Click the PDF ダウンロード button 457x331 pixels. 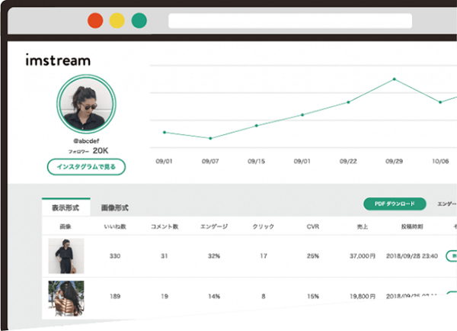(x=395, y=204)
